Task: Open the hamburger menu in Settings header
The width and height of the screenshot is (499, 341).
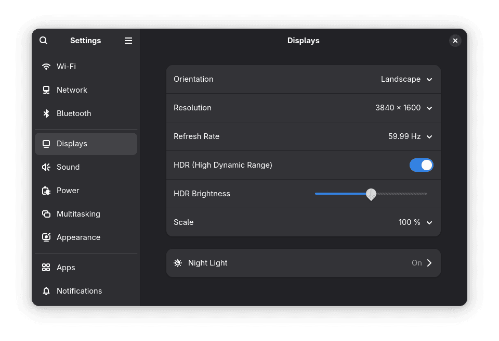Action: [128, 41]
